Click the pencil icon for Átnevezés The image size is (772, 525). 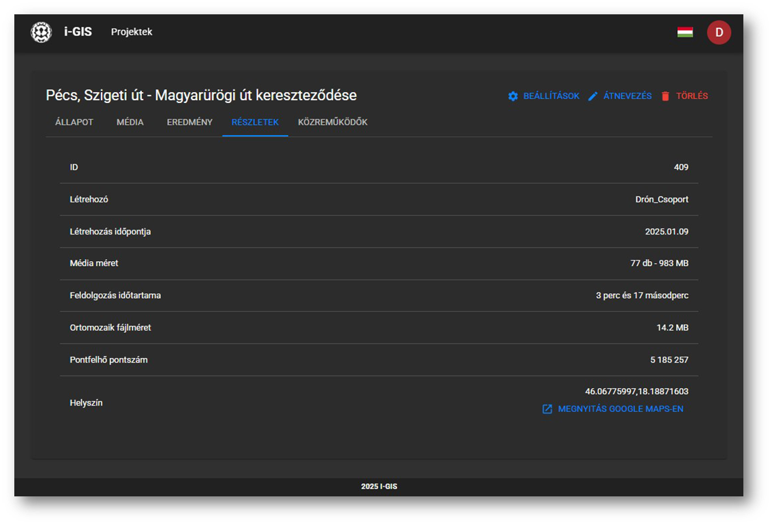click(x=593, y=96)
